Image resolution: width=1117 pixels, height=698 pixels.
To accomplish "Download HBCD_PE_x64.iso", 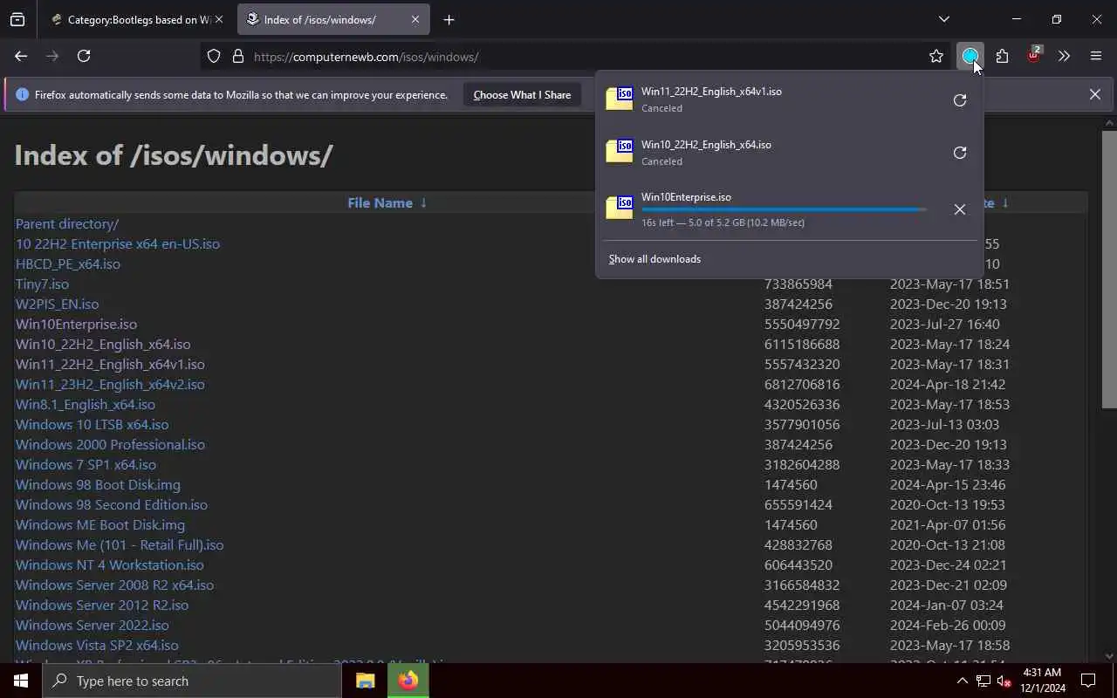I will pyautogui.click(x=68, y=263).
